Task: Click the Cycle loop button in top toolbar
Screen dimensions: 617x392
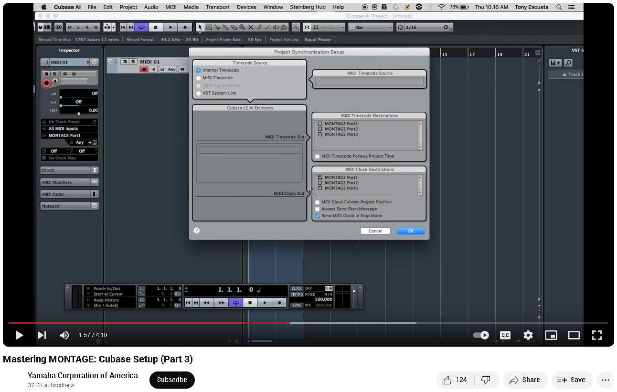Action: (141, 27)
